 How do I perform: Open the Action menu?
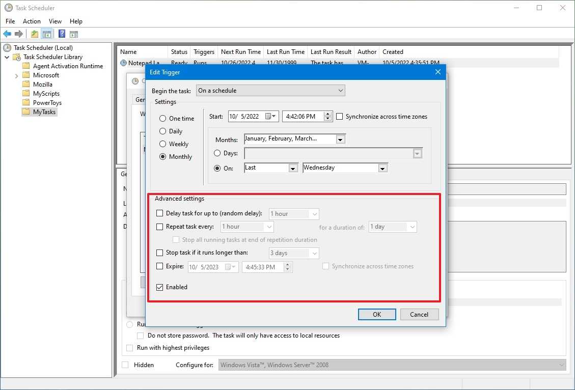coord(32,21)
